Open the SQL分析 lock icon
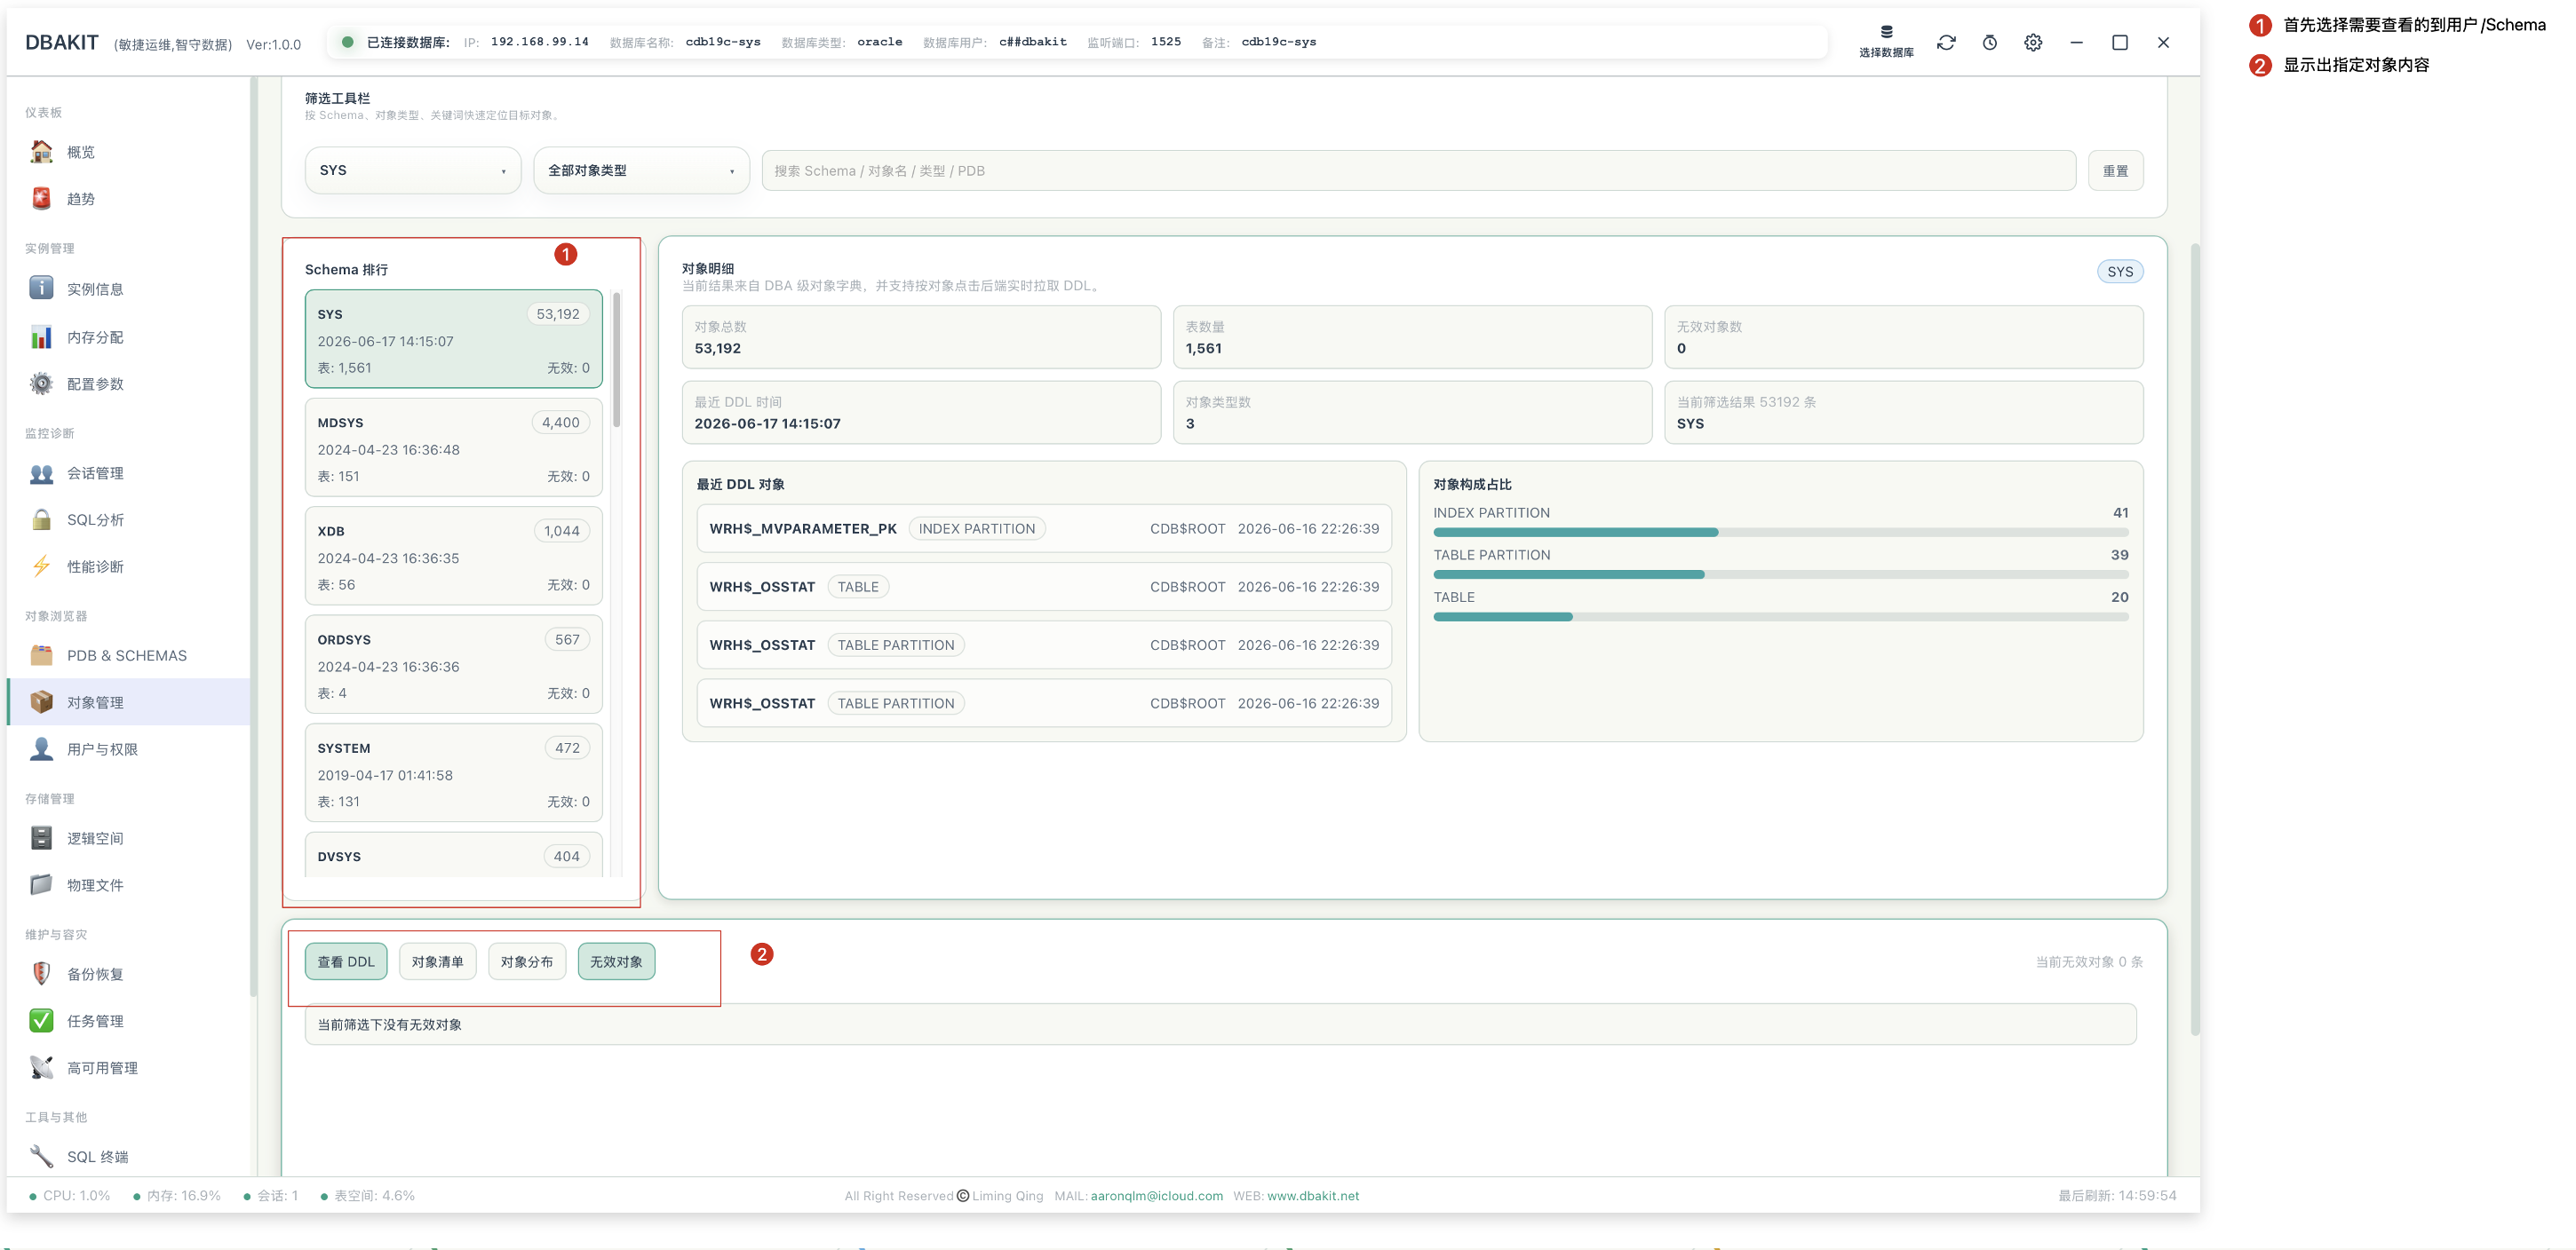The image size is (2576, 1250). (41, 519)
